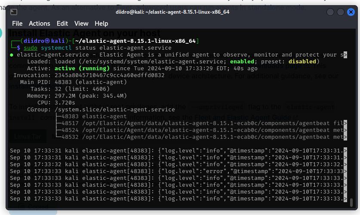
Task: Click the process row starting with 48532
Action: [203, 137]
